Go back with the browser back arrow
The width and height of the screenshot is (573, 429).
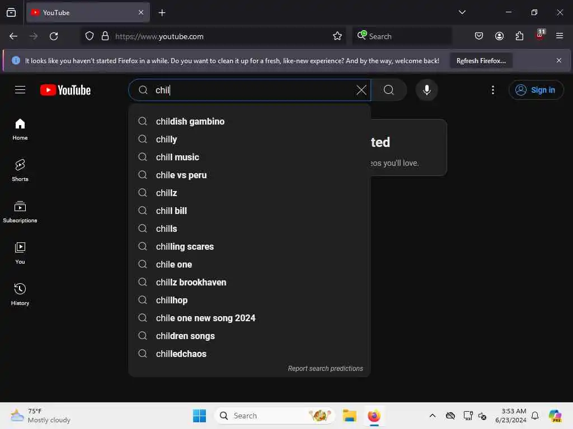[13, 36]
